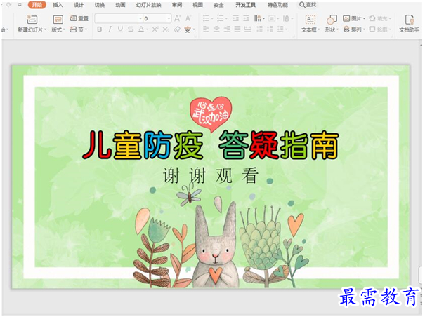The width and height of the screenshot is (425, 319).
Task: Expand the quick access toolbar customize arrow
Action: tap(20, 5)
